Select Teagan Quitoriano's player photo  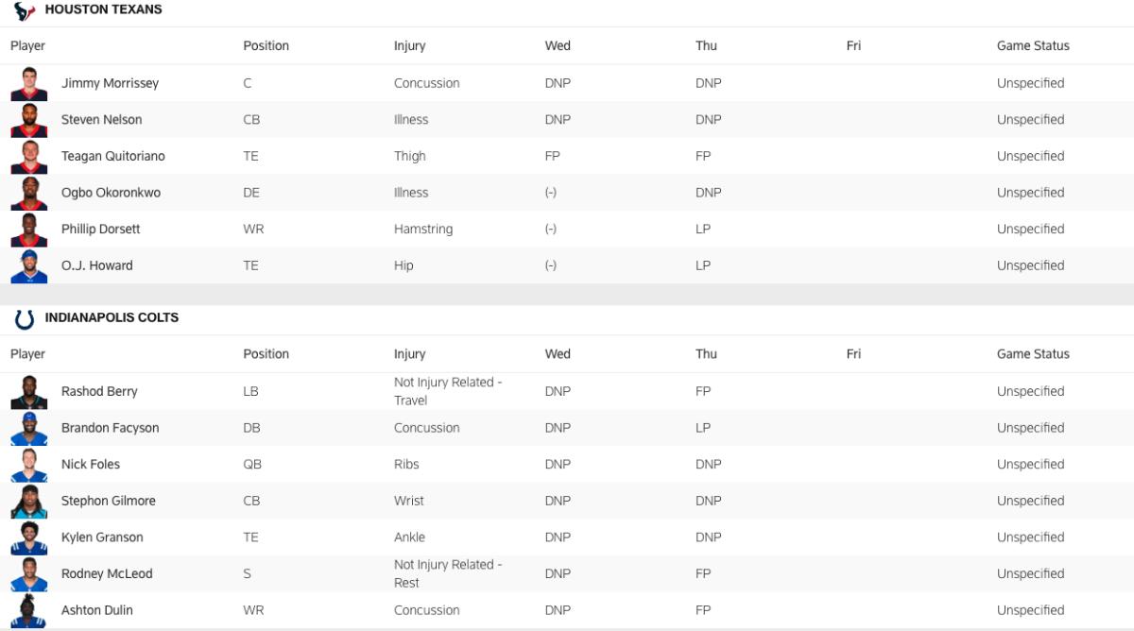pos(29,156)
